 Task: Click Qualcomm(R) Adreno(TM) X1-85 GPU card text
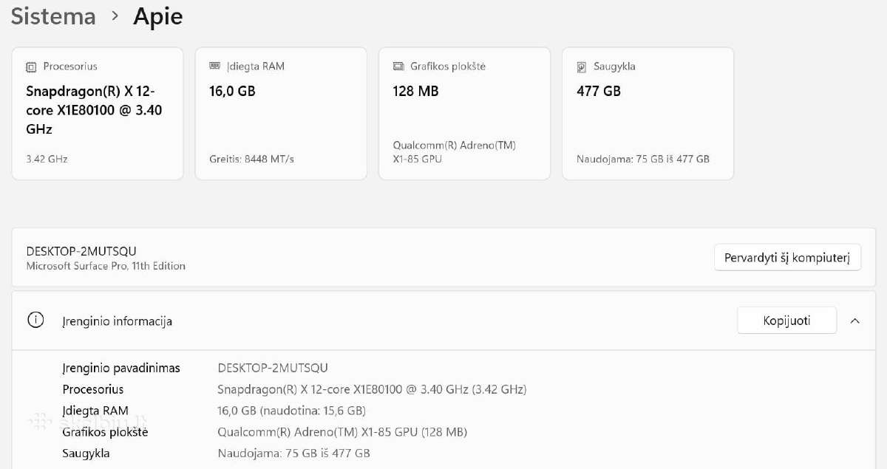coord(455,152)
